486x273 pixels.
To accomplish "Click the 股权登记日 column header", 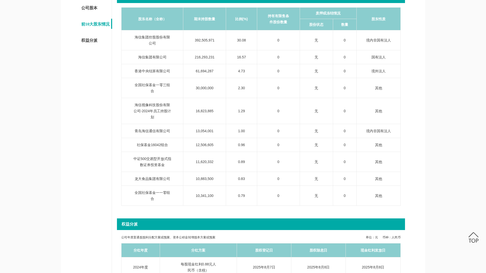I will pos(264,250).
